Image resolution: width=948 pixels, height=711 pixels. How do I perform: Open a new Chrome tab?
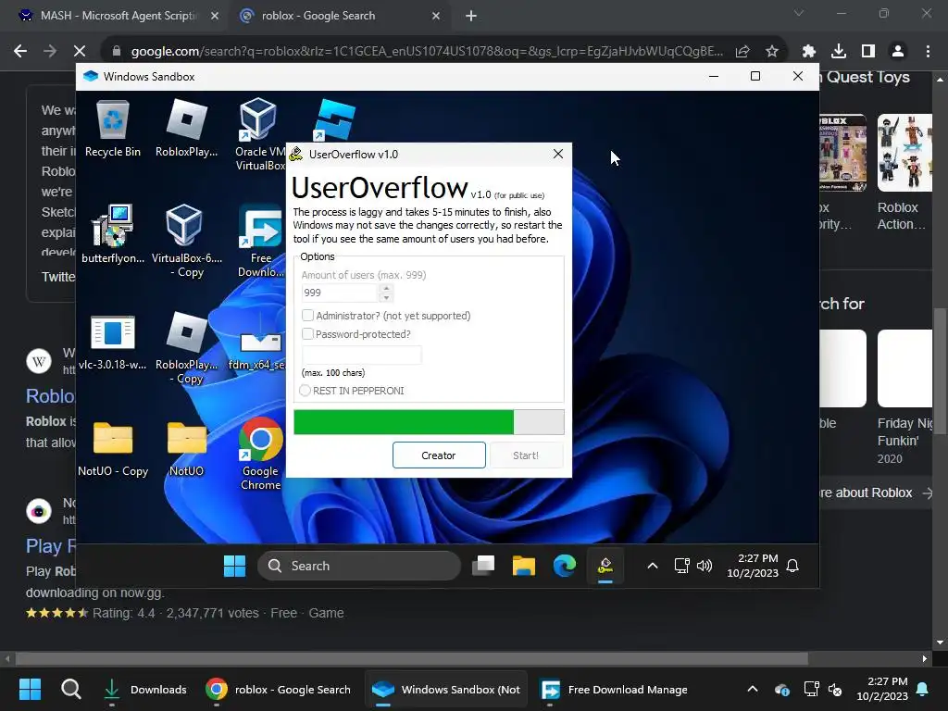(x=471, y=16)
